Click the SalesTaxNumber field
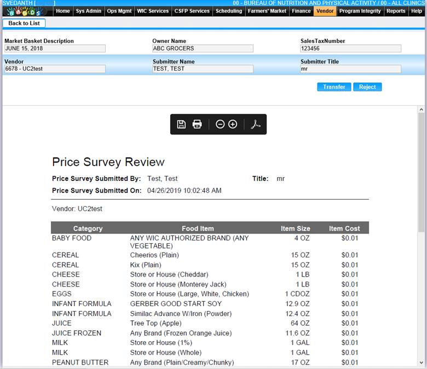Screen dimensions: 427x369 click(x=350, y=49)
